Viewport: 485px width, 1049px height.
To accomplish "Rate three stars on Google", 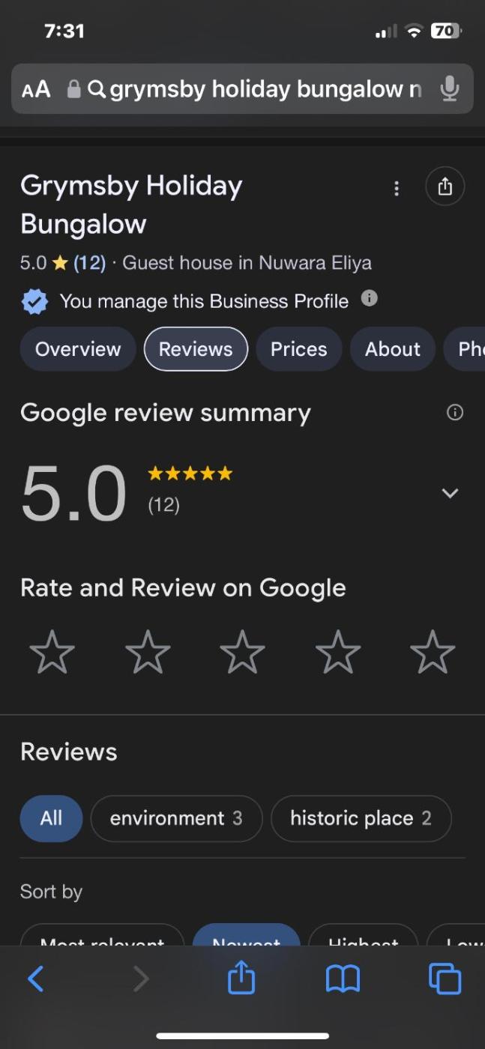I will (x=242, y=652).
